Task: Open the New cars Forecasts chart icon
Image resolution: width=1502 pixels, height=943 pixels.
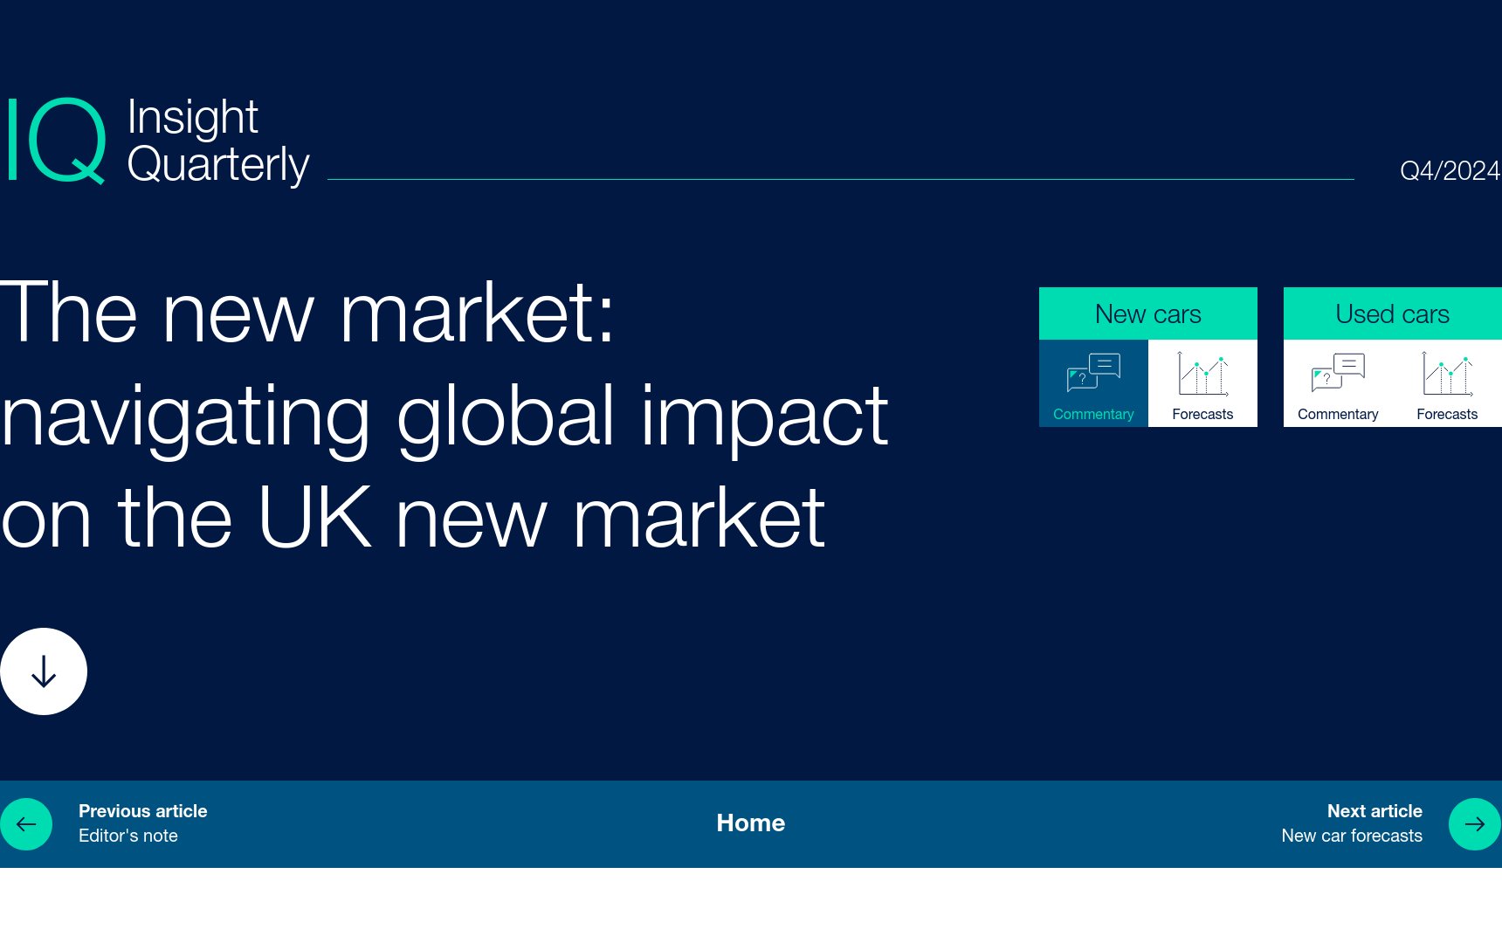Action: tap(1202, 373)
